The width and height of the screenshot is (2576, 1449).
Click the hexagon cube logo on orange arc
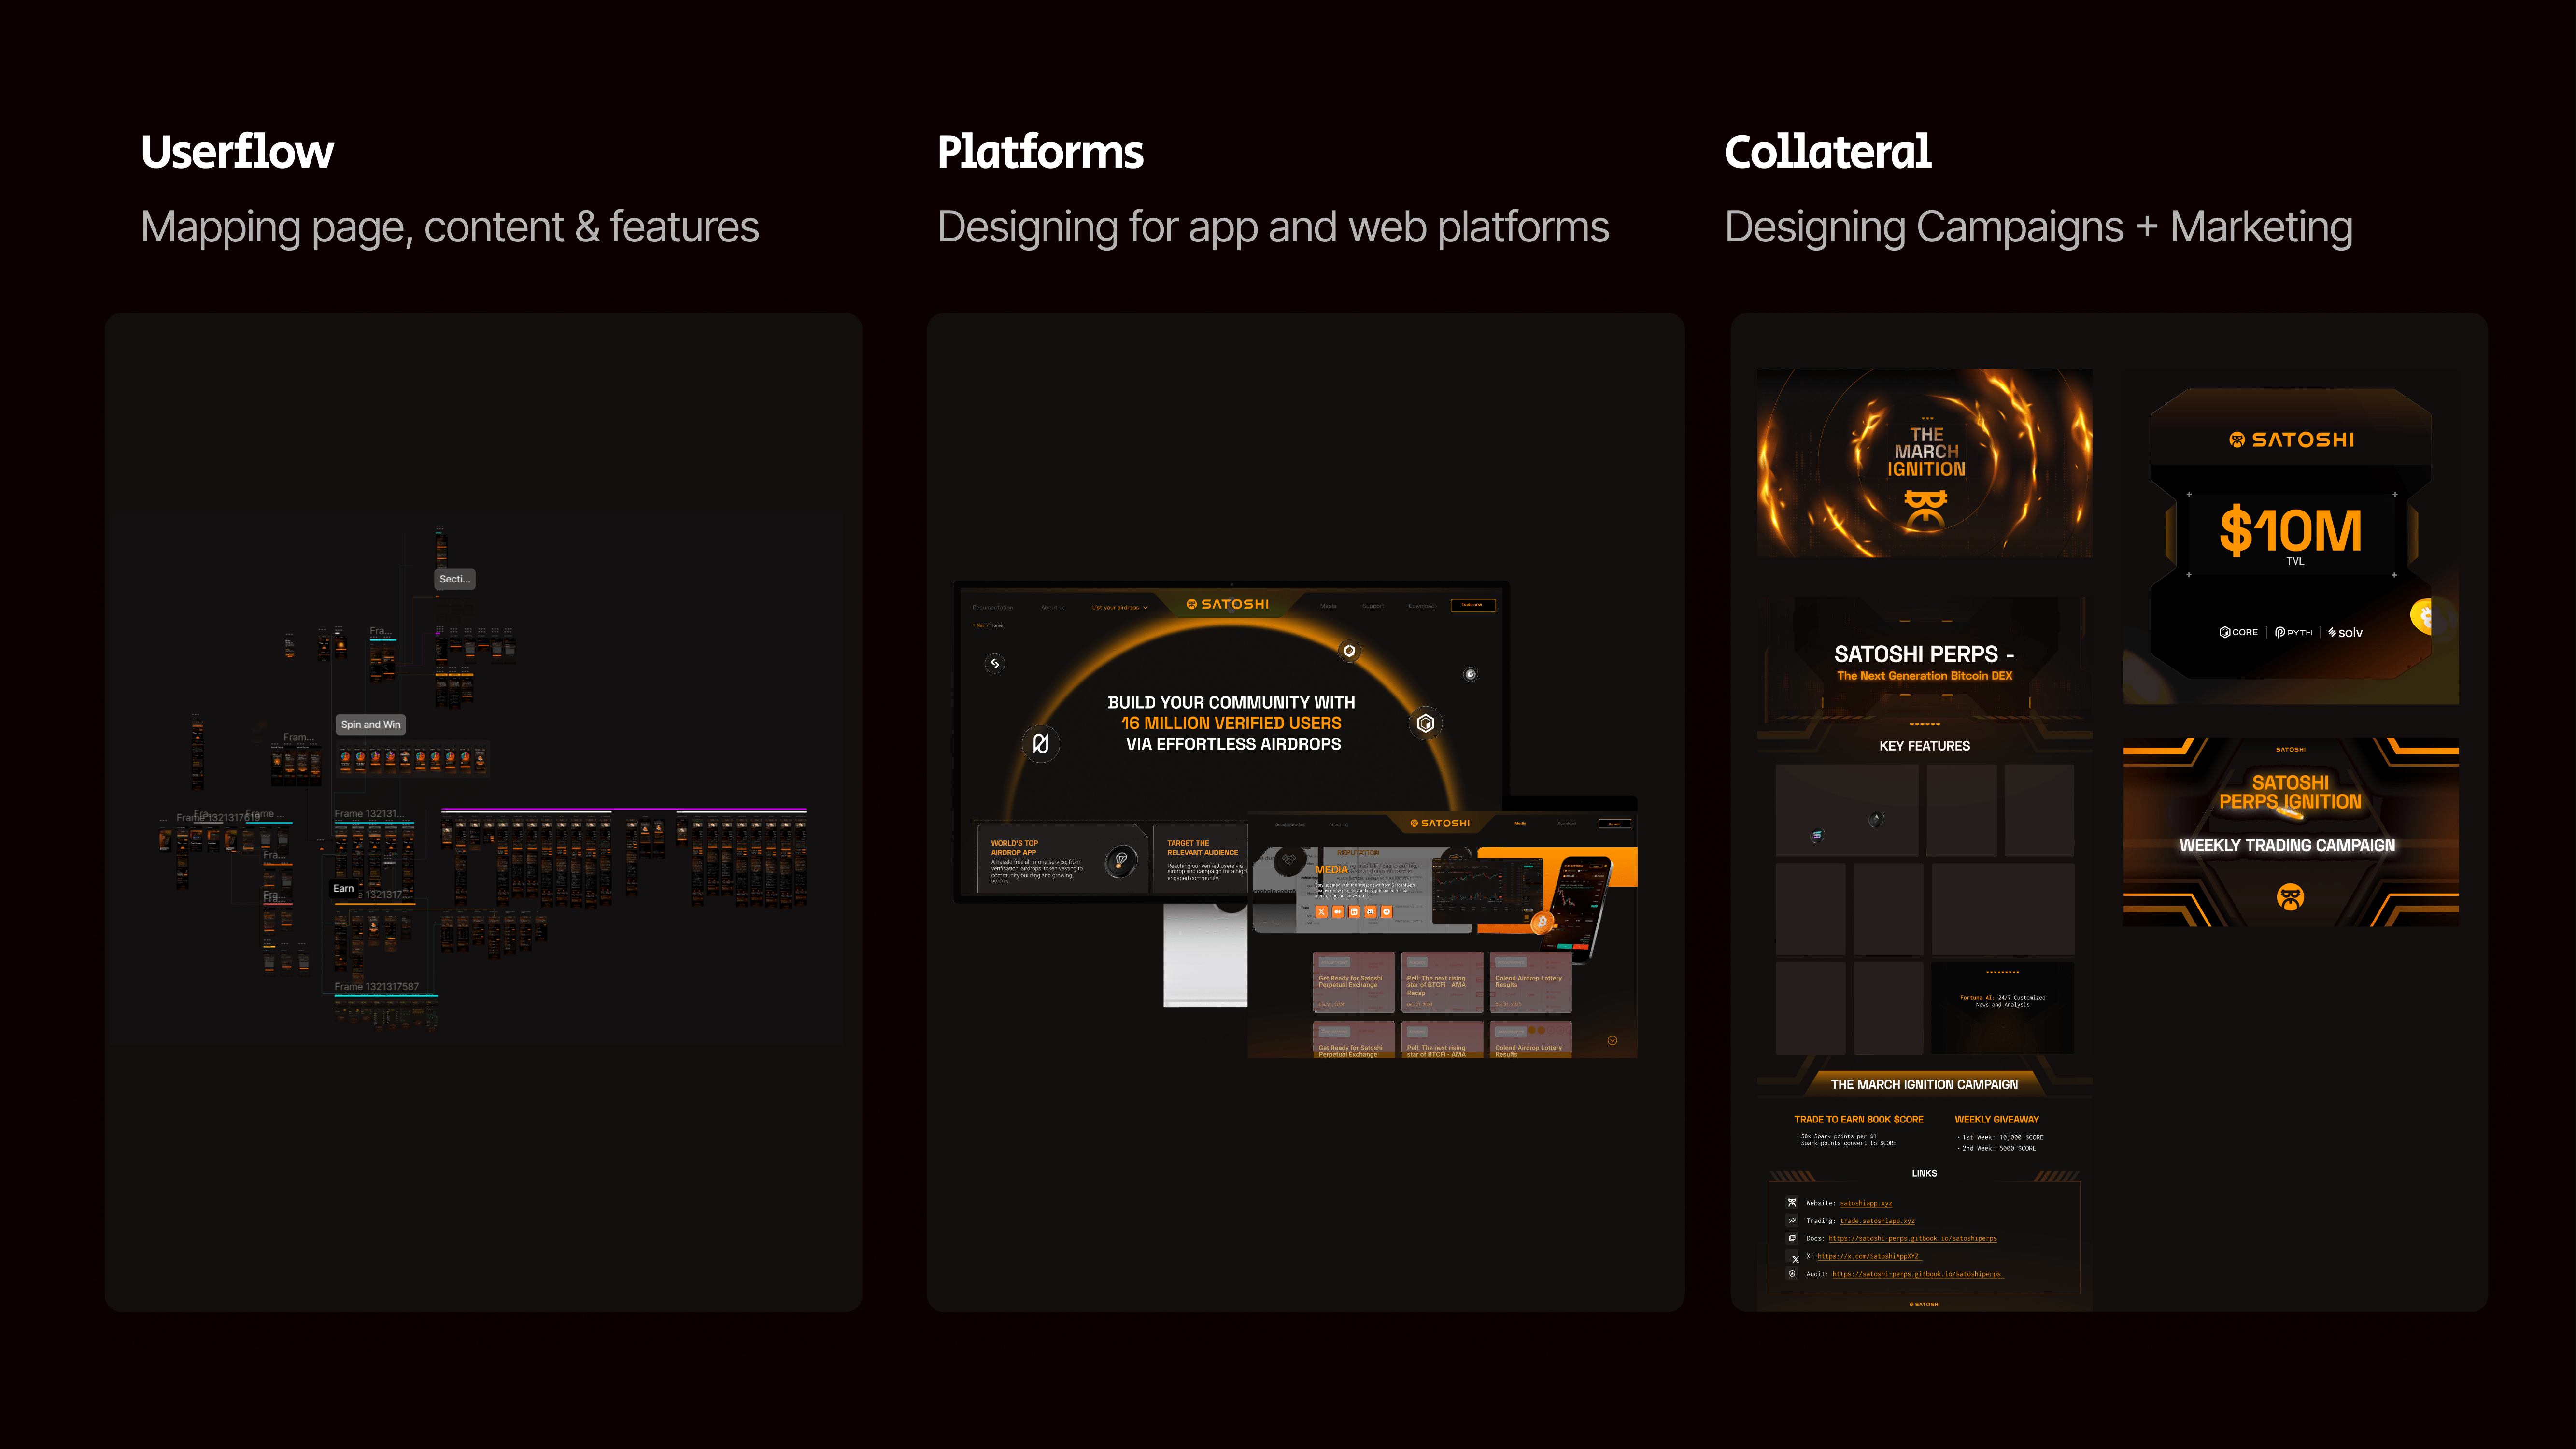click(1426, 723)
